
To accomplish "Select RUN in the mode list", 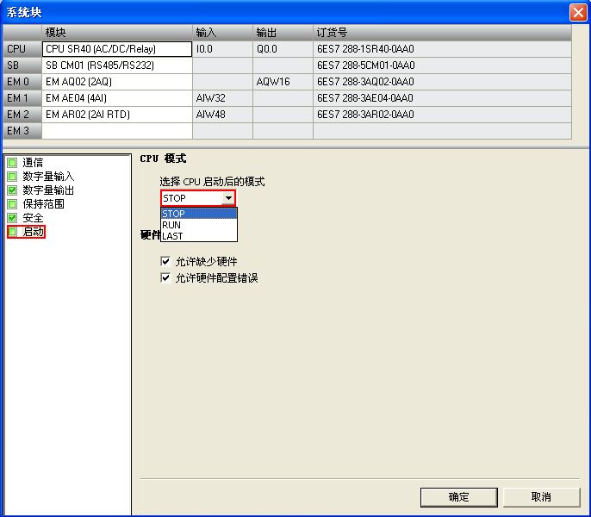I will 199,225.
